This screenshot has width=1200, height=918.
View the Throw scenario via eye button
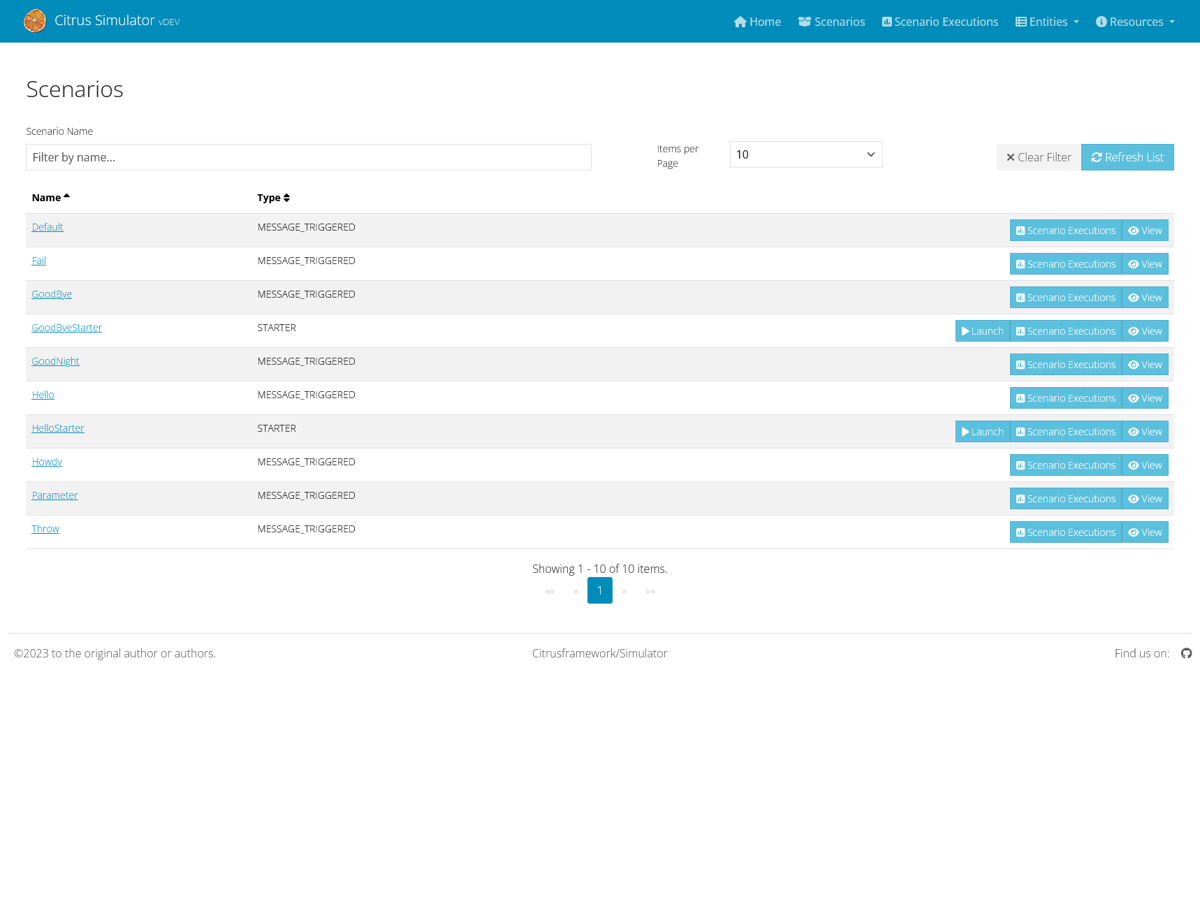(1144, 532)
